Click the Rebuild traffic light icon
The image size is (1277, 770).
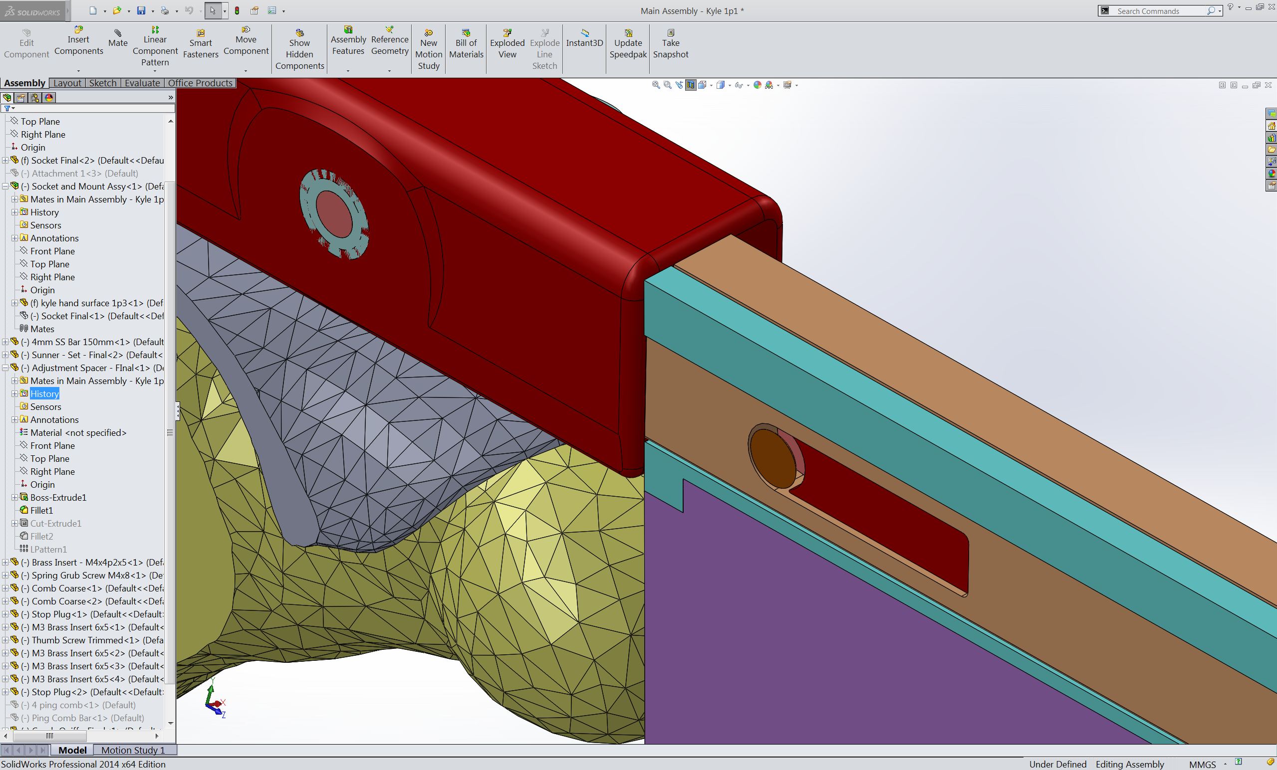click(237, 10)
